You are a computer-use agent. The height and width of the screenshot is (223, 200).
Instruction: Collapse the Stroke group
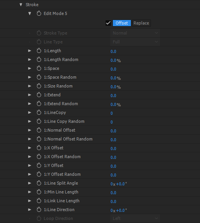[x=21, y=5]
